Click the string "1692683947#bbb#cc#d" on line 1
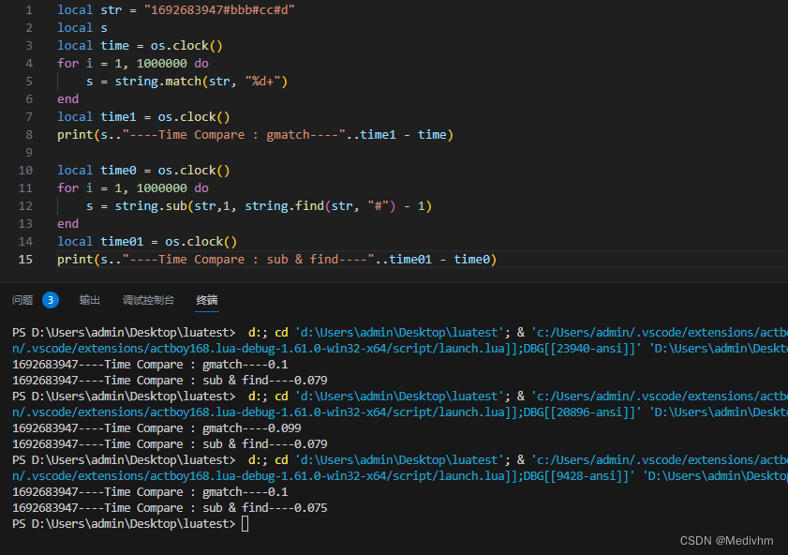The width and height of the screenshot is (788, 555). pyautogui.click(x=219, y=10)
